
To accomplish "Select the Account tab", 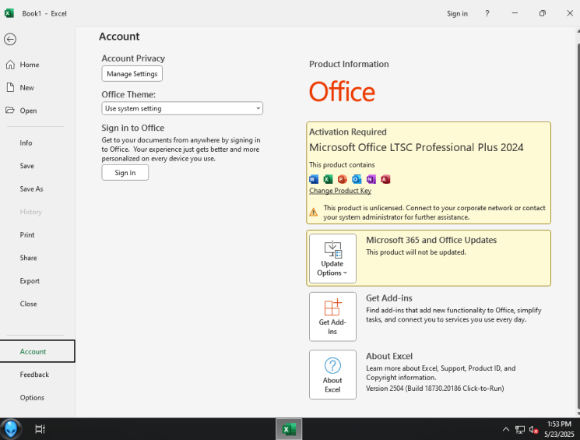I will 37,351.
